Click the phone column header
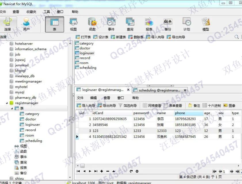 point(188,113)
